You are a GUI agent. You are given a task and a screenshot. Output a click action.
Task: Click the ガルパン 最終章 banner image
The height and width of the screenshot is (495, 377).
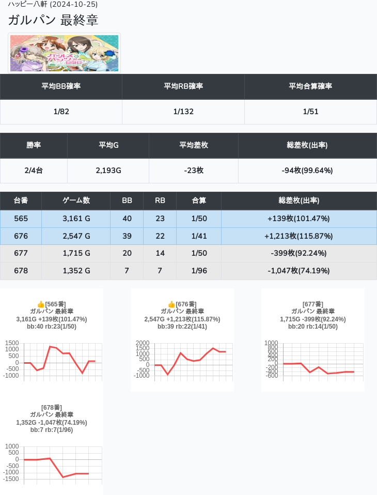[64, 53]
